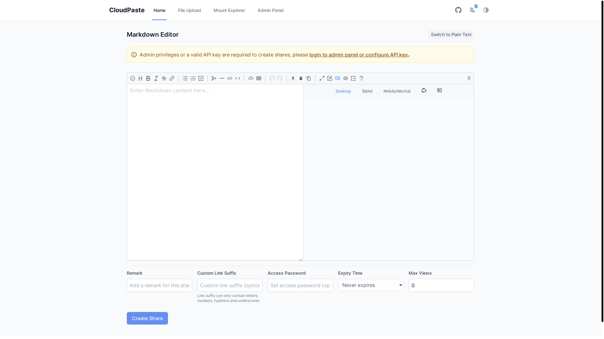Focus the Custom Link Suffix field
The image size is (604, 339).
pyautogui.click(x=230, y=285)
